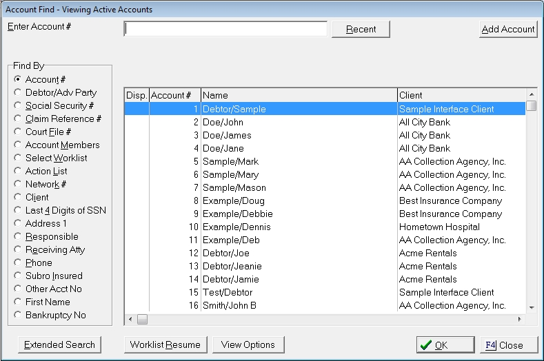Select Find By Phone radio button

pos(18,262)
